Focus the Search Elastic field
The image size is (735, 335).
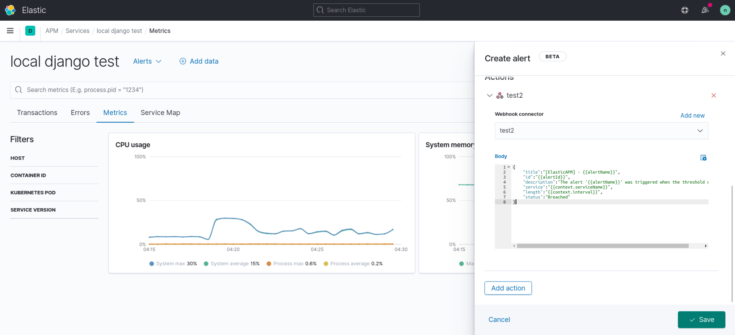click(x=366, y=10)
